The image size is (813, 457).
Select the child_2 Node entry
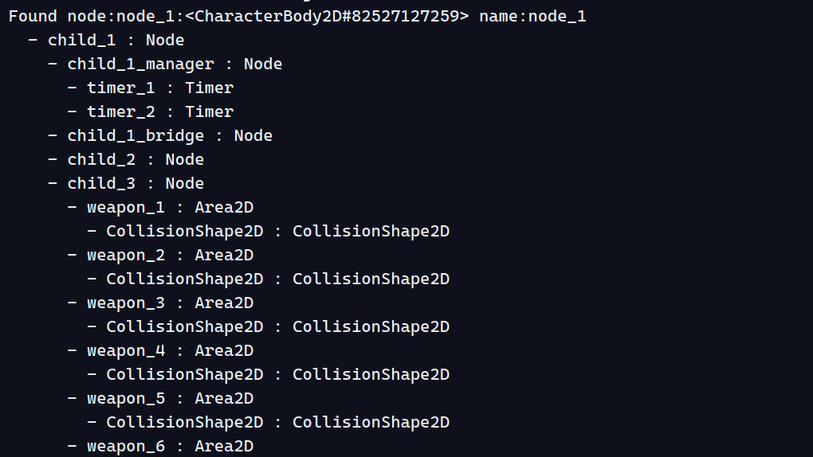pyautogui.click(x=125, y=159)
